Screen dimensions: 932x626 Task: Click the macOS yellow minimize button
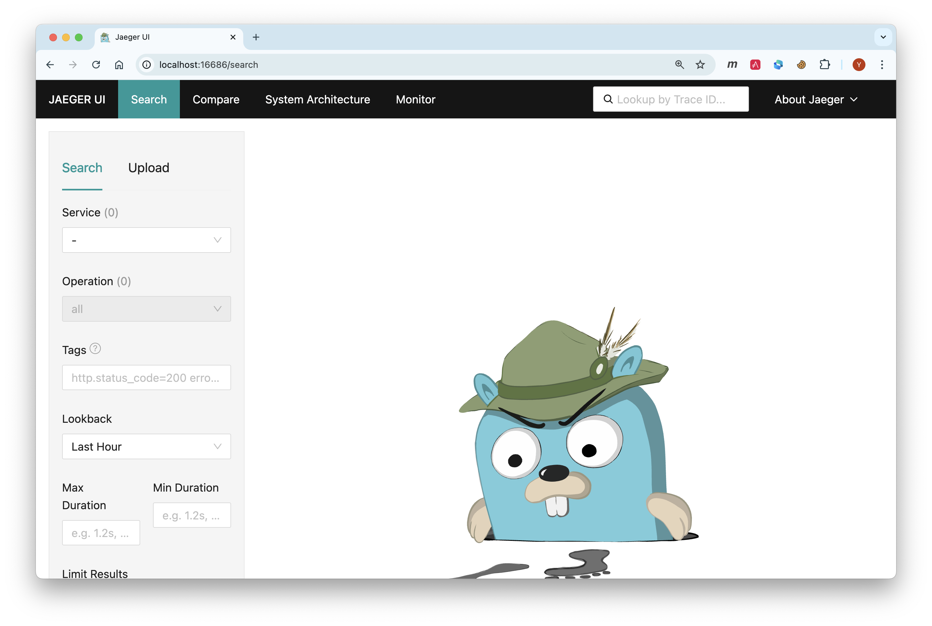point(66,37)
